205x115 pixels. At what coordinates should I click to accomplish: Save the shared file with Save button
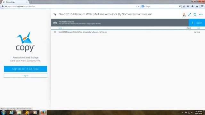(197, 23)
